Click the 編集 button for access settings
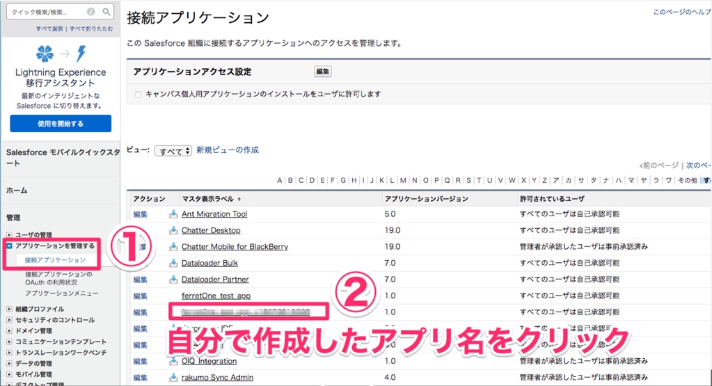712x386 pixels. [x=322, y=72]
